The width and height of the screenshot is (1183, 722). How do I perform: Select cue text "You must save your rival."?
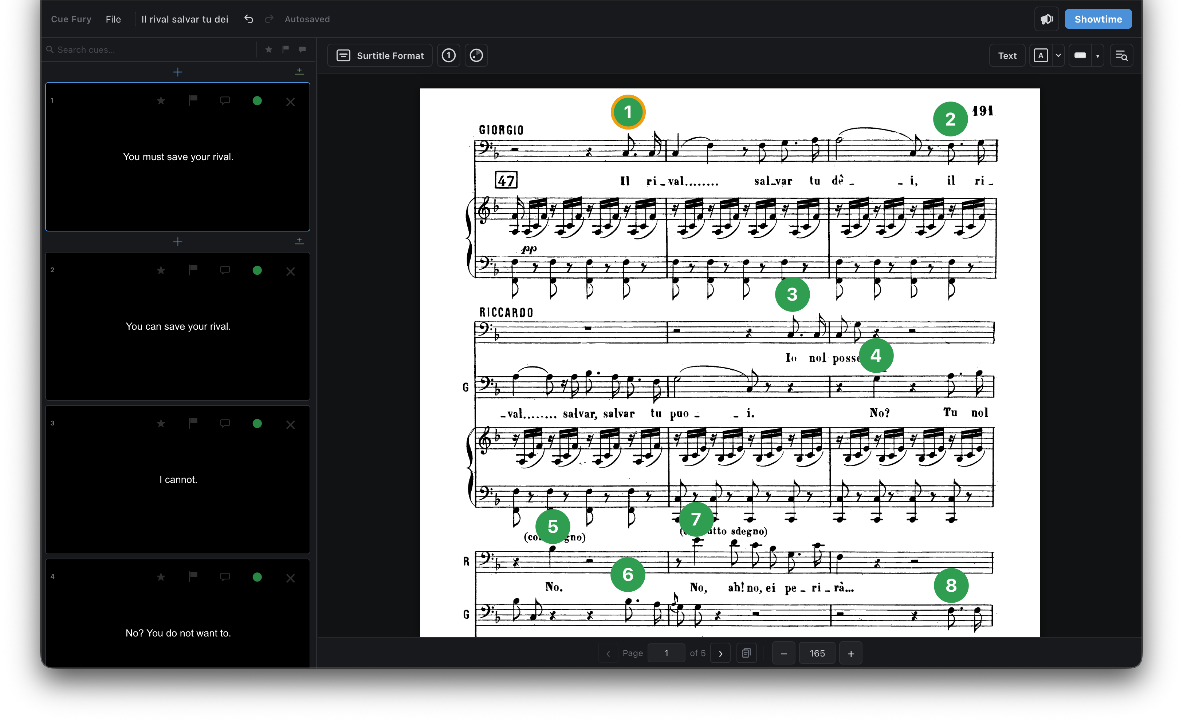coord(178,157)
